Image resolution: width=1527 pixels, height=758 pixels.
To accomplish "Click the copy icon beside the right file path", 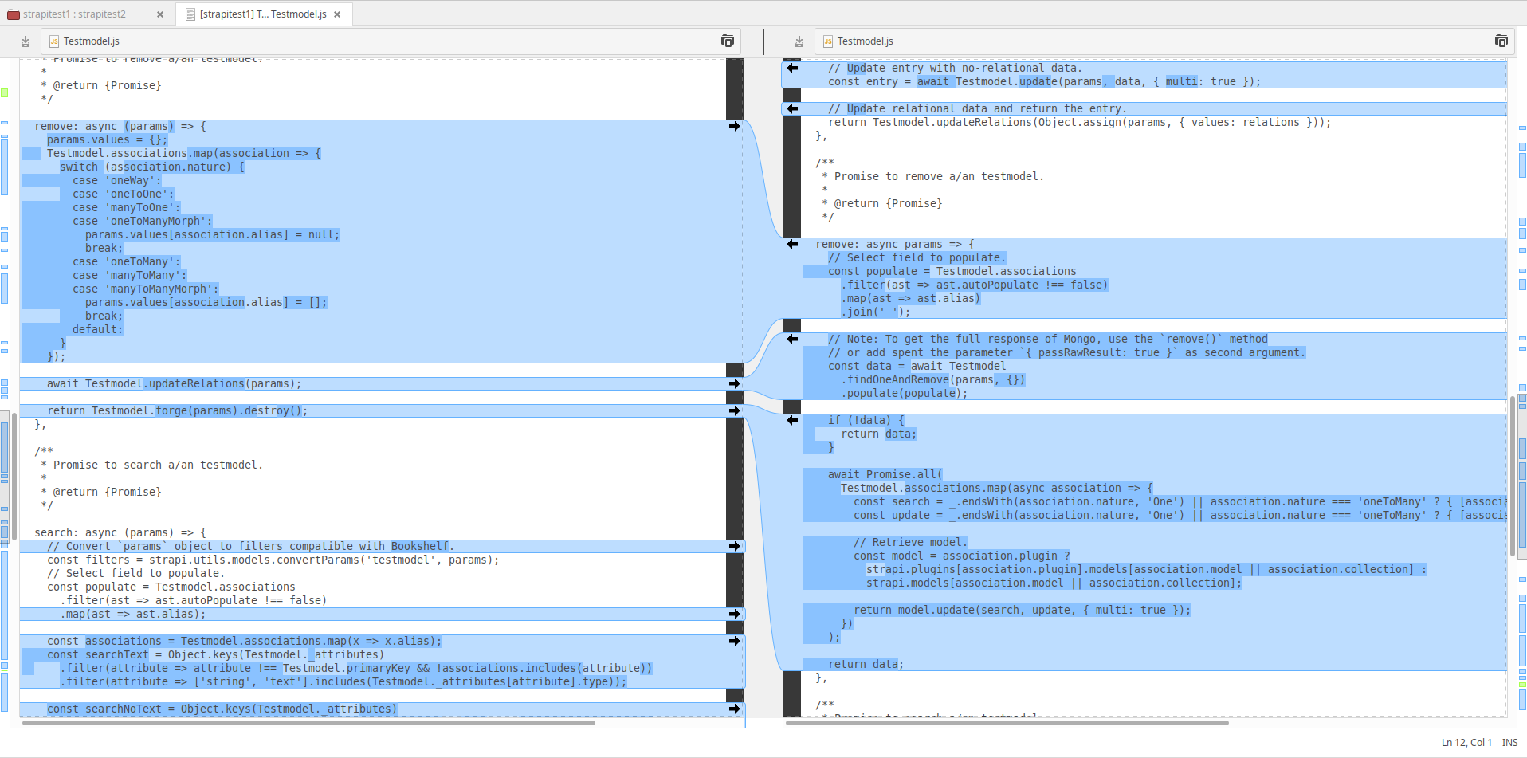I will (x=1501, y=41).
